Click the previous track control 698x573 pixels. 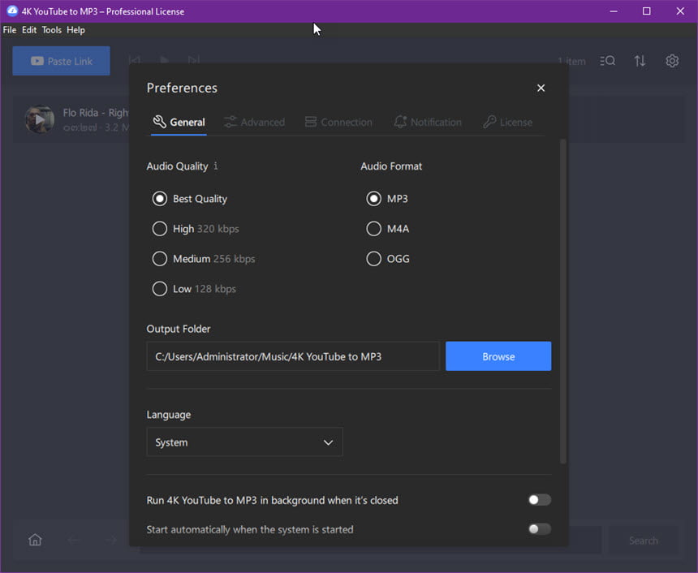pos(135,60)
